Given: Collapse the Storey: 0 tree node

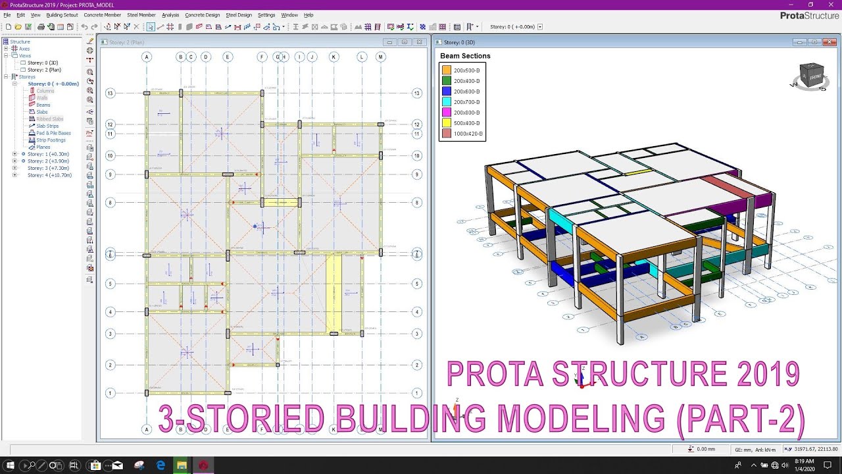Looking at the screenshot, I should click(13, 84).
